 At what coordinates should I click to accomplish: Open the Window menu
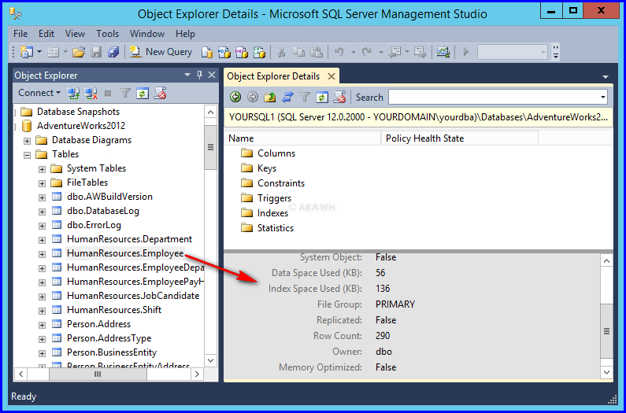[x=147, y=34]
